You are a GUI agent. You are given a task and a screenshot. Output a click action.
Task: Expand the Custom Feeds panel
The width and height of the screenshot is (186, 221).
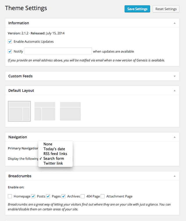pos(175,76)
